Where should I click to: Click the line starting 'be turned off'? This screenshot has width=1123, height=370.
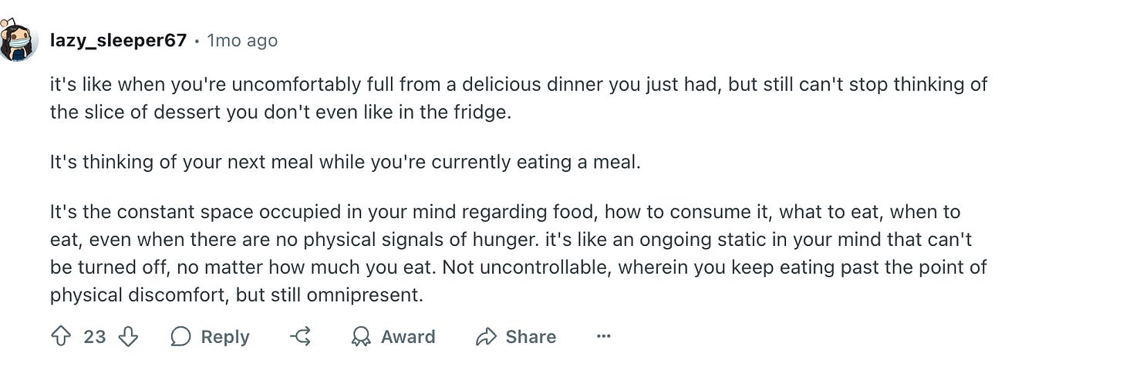[x=518, y=267]
